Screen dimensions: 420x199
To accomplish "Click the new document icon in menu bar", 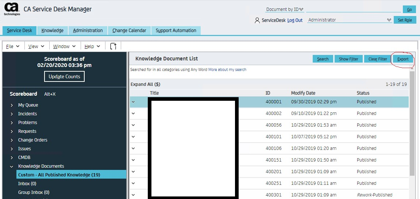I will tap(113, 46).
